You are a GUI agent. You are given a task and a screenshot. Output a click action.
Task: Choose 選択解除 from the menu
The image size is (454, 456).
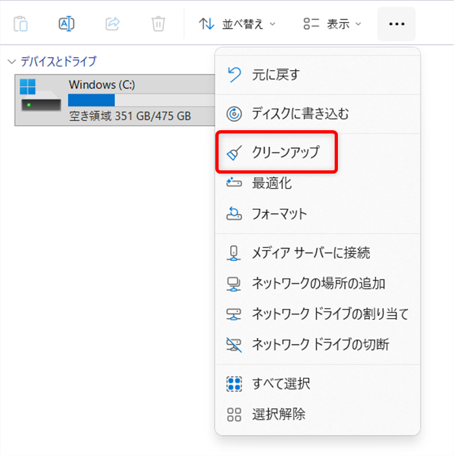[x=318, y=415]
